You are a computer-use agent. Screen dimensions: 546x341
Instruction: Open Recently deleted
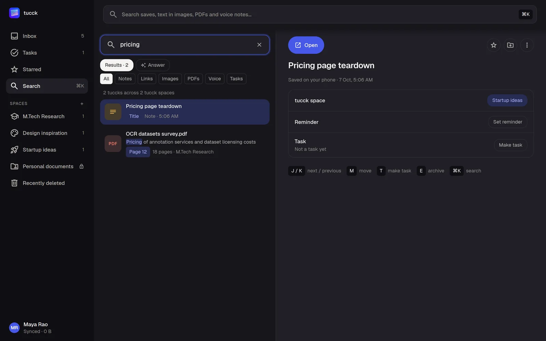[x=47, y=183]
